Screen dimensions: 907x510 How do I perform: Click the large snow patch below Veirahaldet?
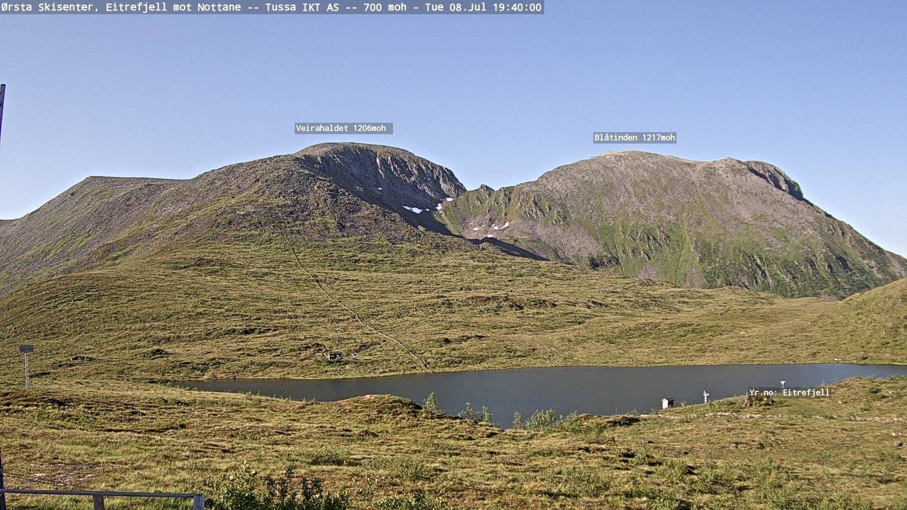[x=412, y=209]
